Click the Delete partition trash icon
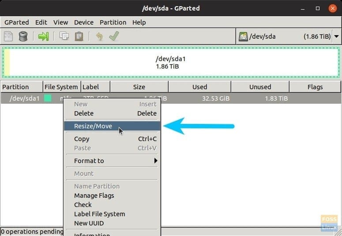 click(23, 36)
